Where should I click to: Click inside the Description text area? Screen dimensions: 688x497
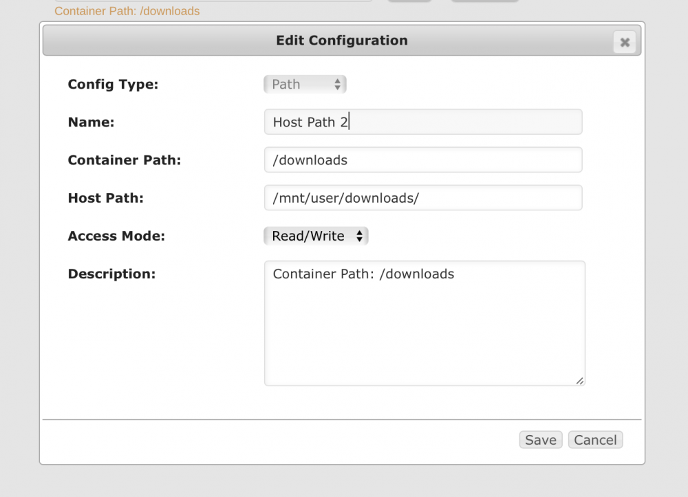424,324
